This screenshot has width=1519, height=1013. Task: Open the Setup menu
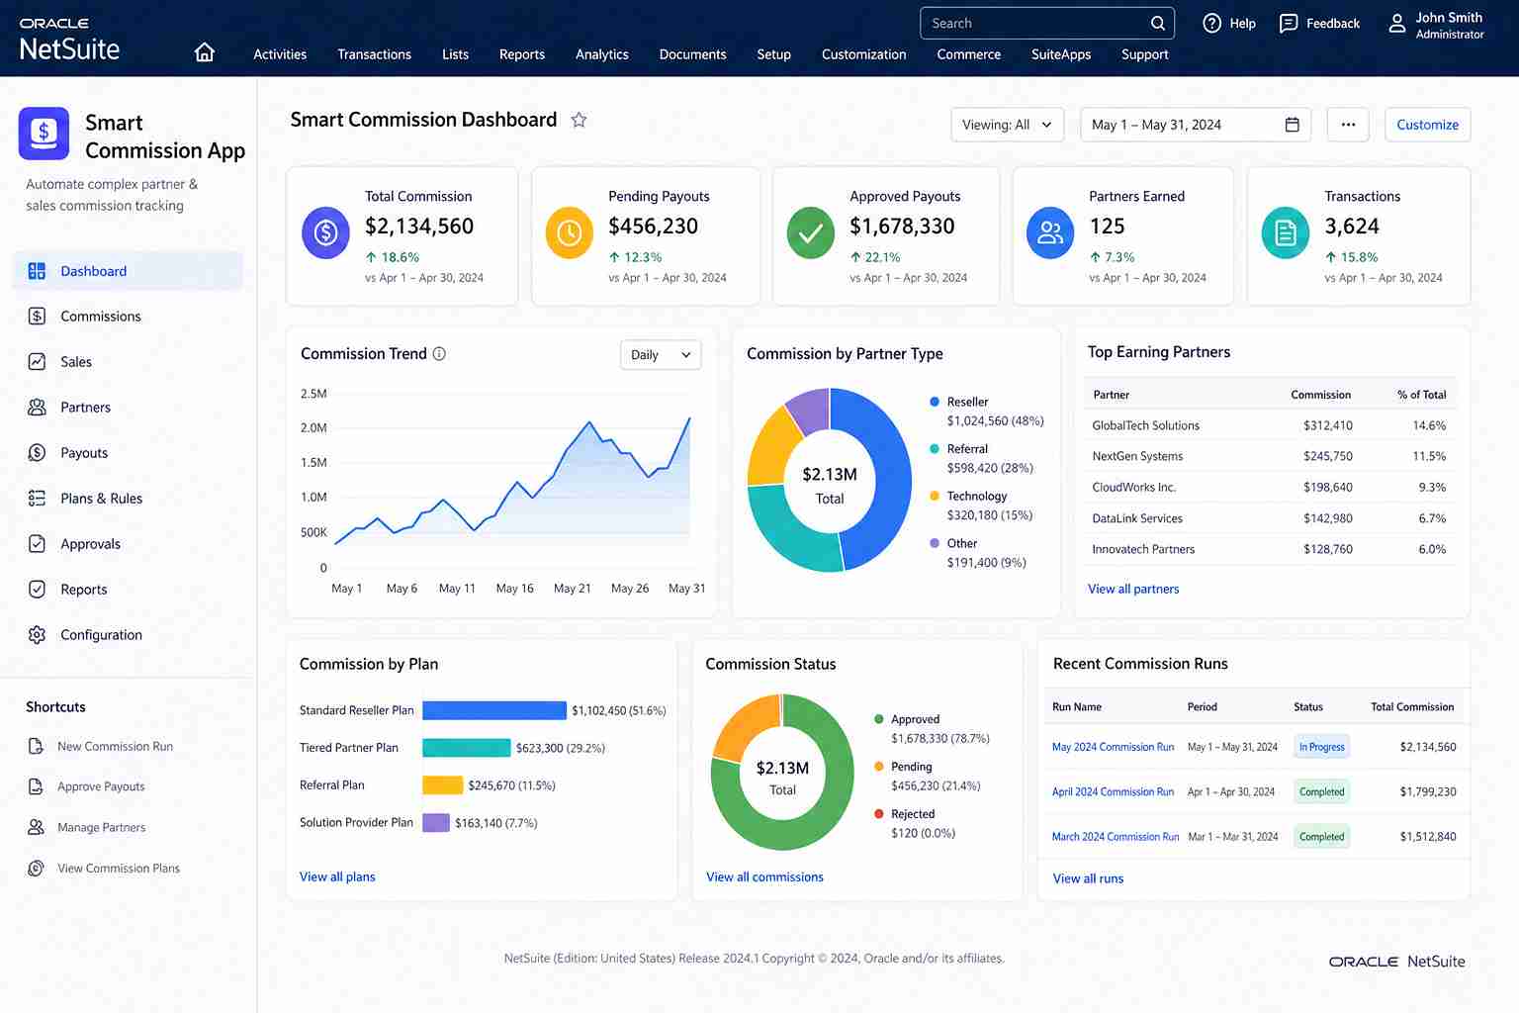coord(774,54)
